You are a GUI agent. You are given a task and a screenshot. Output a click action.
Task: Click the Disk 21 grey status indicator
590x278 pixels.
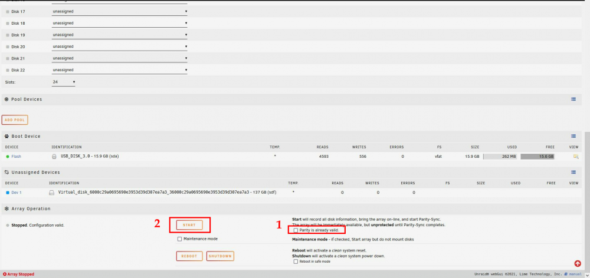coord(8,59)
